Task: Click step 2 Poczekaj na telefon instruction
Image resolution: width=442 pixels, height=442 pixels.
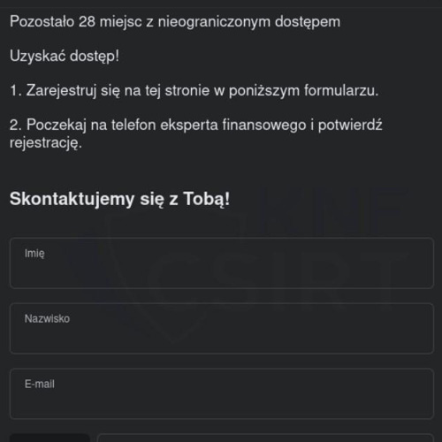Action: click(x=196, y=133)
